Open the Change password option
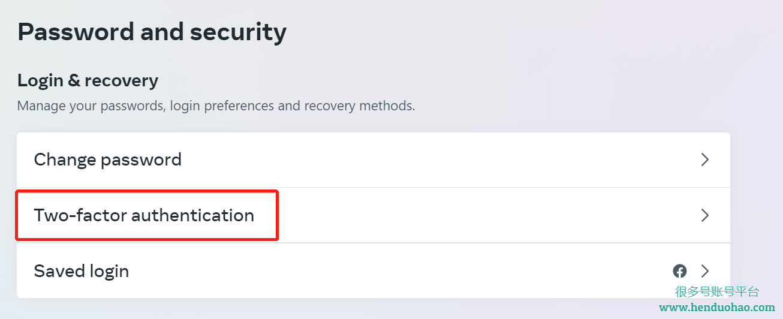 [x=108, y=159]
